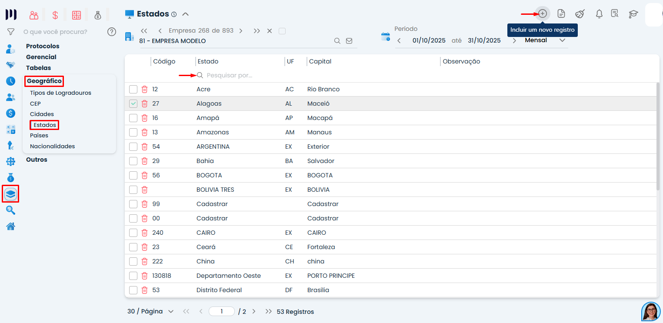
Task: Expand the Tabelas menu section
Action: tap(38, 68)
